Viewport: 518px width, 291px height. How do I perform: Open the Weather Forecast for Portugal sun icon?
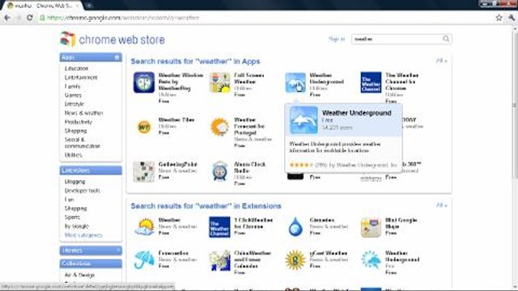click(219, 127)
